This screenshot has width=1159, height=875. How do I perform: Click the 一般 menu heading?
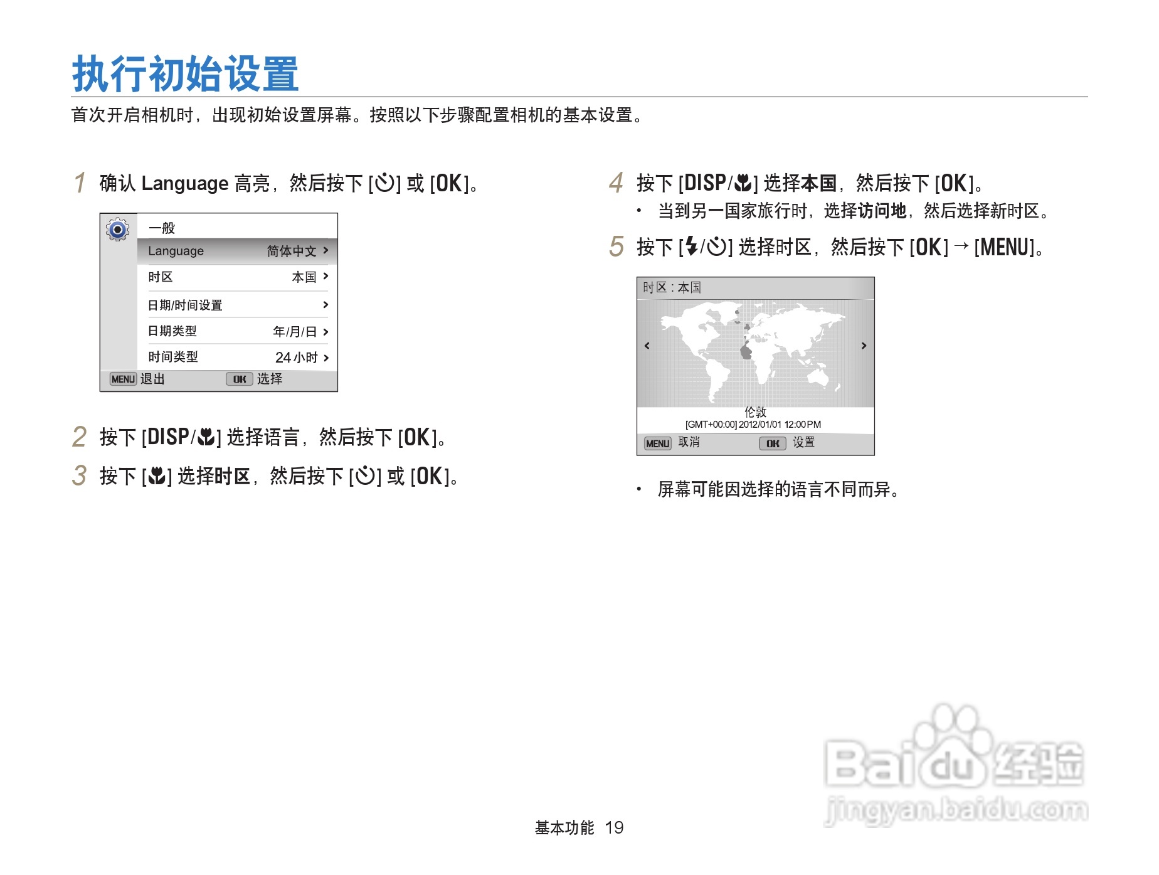(162, 228)
